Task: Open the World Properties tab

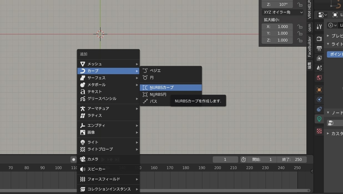Action: coord(319,77)
